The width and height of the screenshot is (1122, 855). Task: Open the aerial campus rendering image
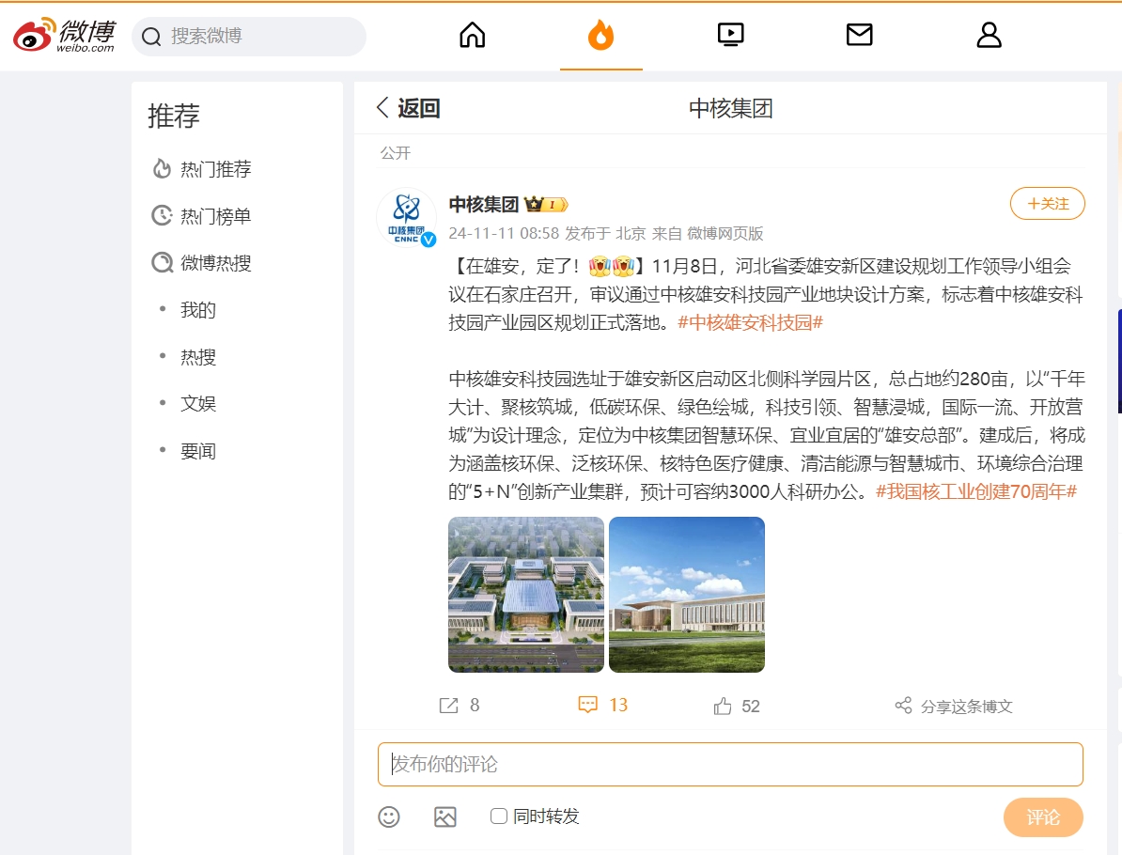(x=526, y=595)
